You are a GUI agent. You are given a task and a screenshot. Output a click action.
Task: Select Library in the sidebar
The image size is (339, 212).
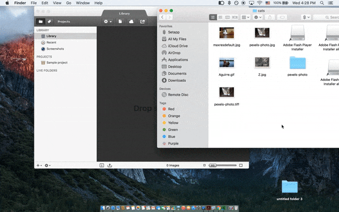click(x=66, y=36)
